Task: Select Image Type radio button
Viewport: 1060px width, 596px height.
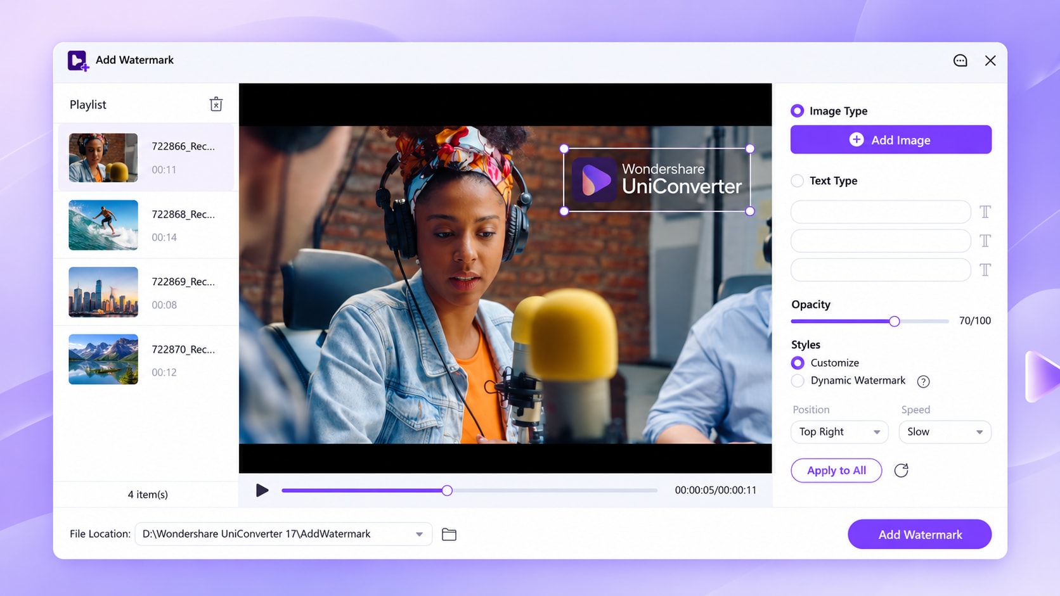Action: pos(797,111)
